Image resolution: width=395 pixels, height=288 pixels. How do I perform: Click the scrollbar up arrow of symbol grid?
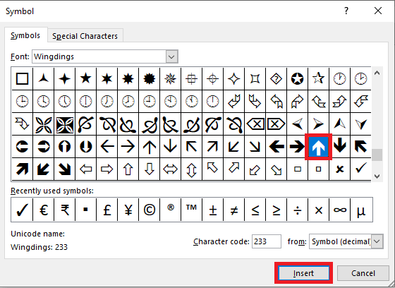(377, 73)
